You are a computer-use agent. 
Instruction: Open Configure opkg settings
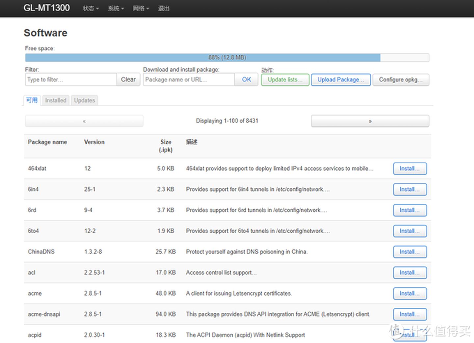point(401,80)
